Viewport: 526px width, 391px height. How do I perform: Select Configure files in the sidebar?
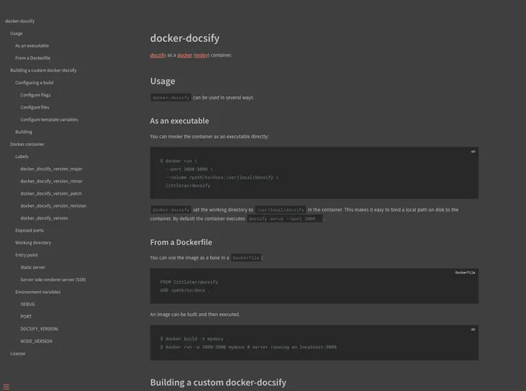(34, 107)
